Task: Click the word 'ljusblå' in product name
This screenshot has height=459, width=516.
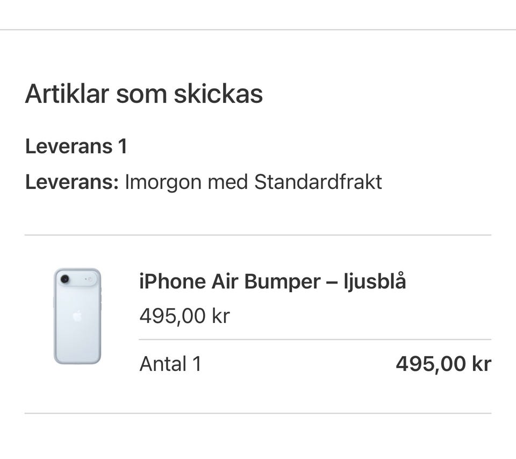Action: [375, 281]
